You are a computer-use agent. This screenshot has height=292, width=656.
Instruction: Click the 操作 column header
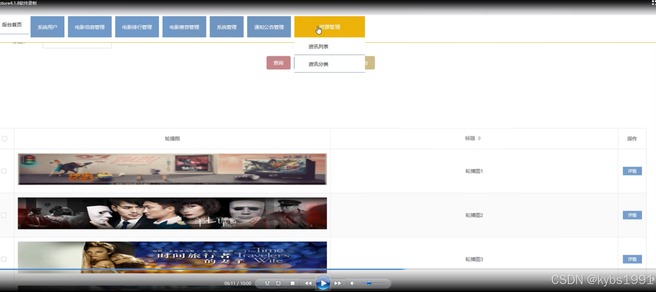click(632, 138)
